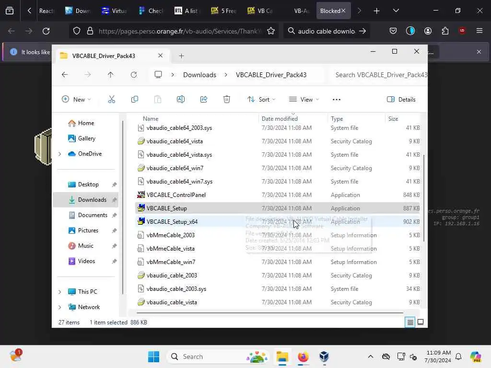Click the Search VBCABLE_Driver_Pack43 box

point(379,75)
